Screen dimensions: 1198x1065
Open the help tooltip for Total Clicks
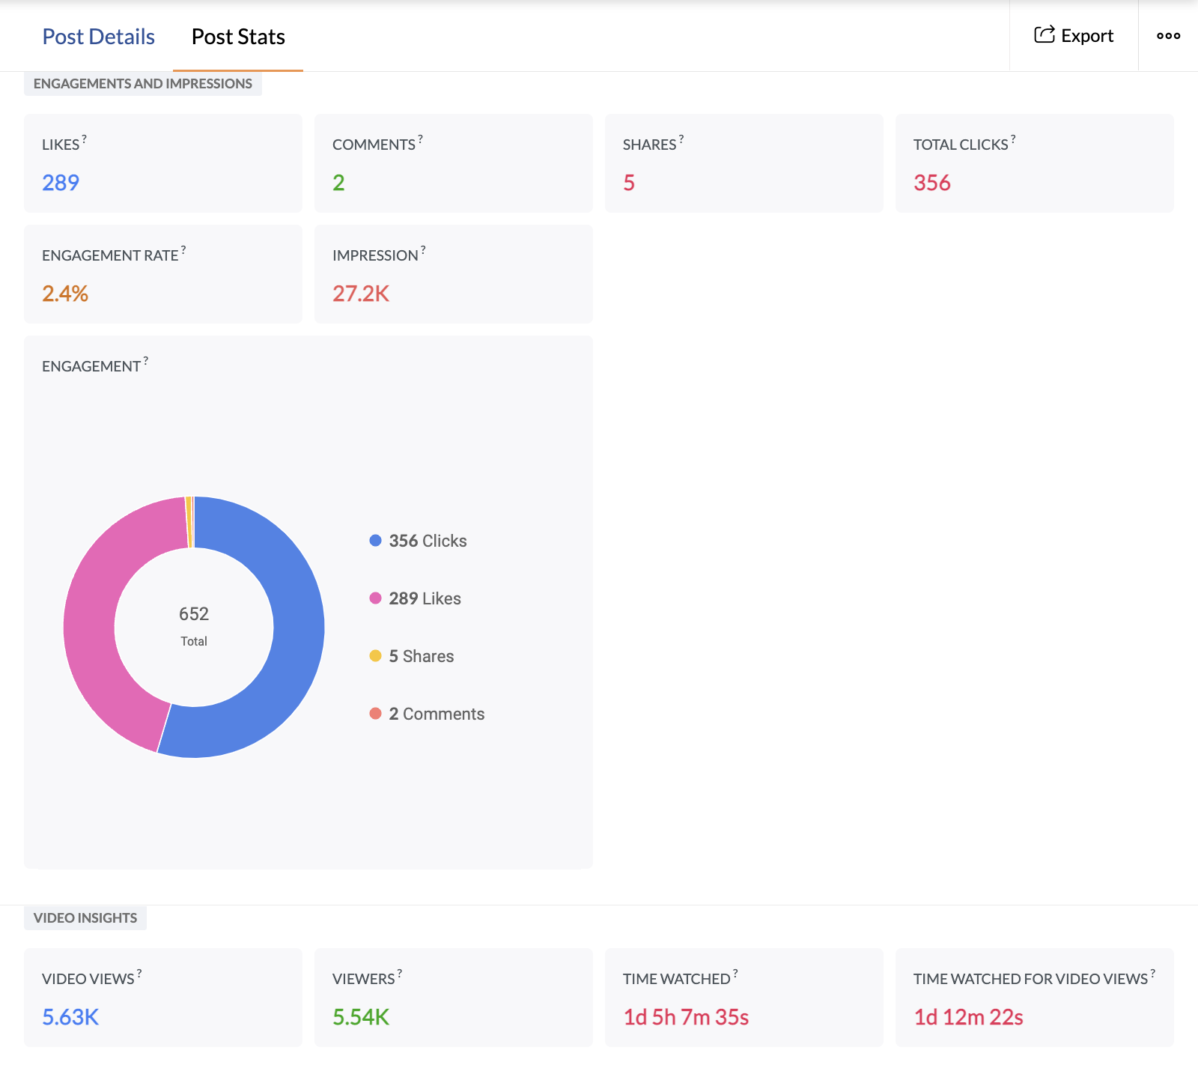click(x=1012, y=139)
